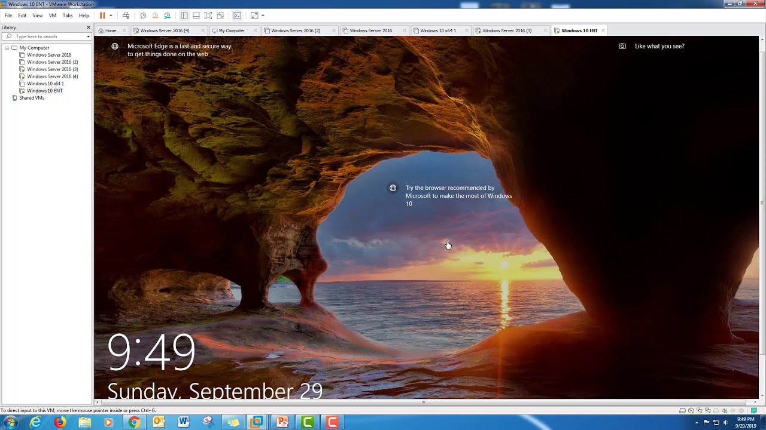Select Windows Server 2016 (4) in the library
Screen dimensions: 766x430
[x=52, y=76]
